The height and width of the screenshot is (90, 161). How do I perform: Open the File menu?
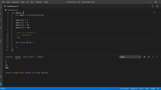pyautogui.click(x=3, y=2)
